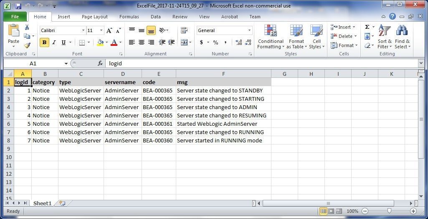
Task: Toggle Bottom Align button
Action: pyautogui.click(x=151, y=30)
